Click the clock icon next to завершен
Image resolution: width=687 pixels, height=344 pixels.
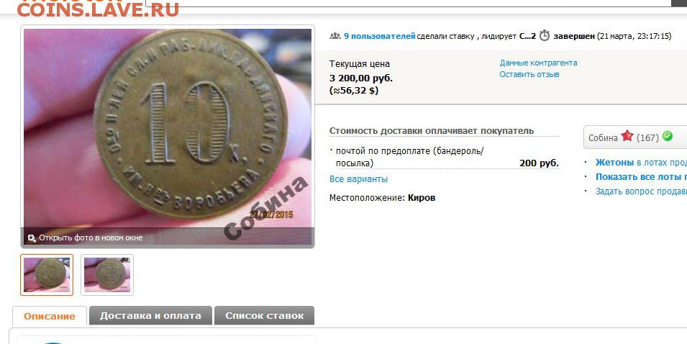click(x=544, y=35)
